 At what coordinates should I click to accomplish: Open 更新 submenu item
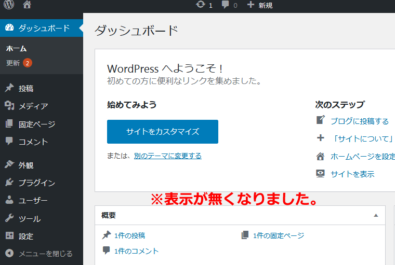tap(13, 63)
